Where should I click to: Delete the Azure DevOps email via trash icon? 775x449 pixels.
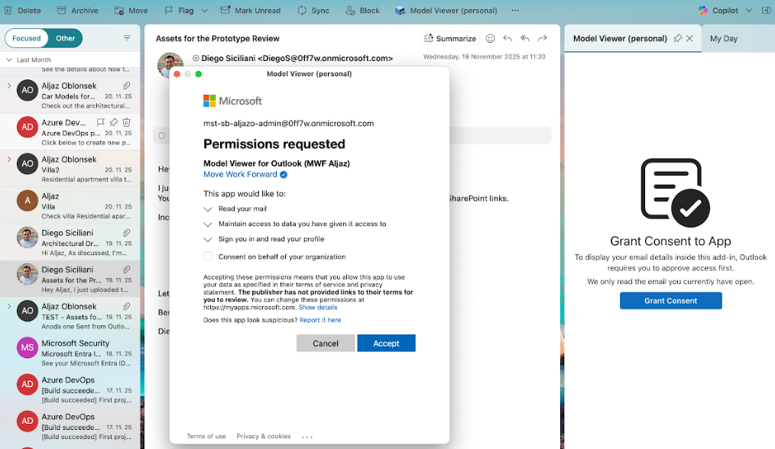(x=127, y=122)
